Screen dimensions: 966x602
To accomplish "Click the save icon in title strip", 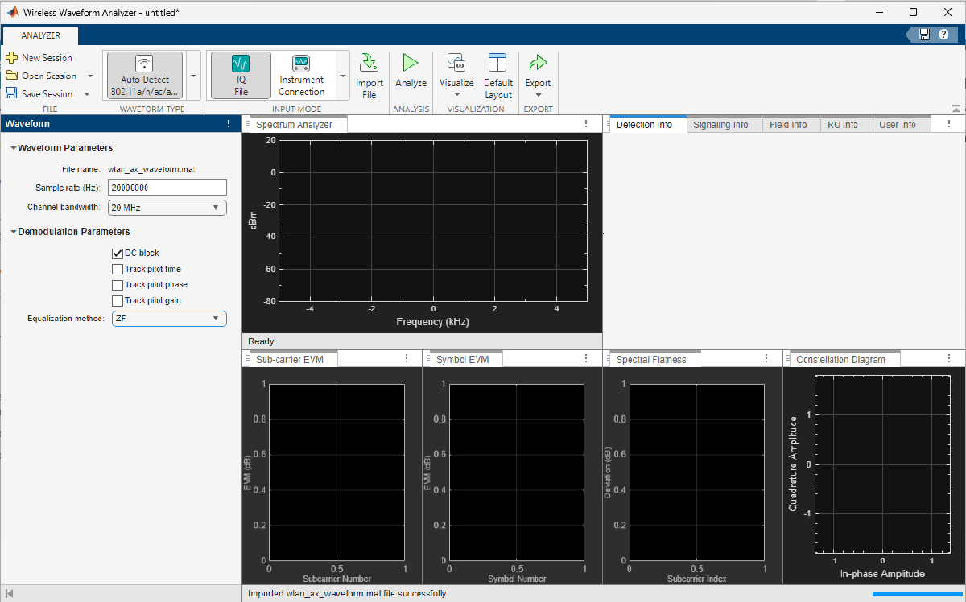I will click(924, 35).
